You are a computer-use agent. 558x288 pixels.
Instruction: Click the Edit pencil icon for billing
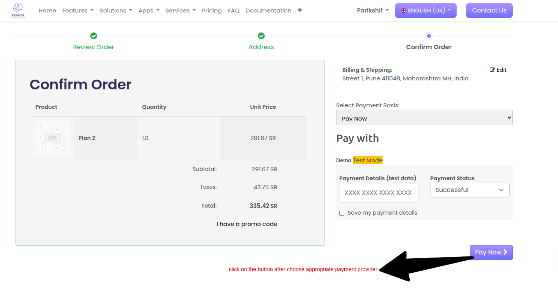(x=492, y=70)
